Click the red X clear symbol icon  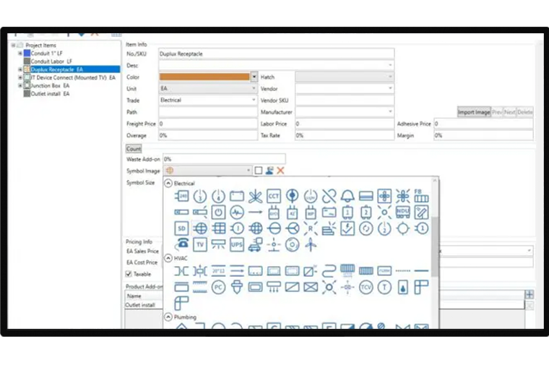pos(280,171)
